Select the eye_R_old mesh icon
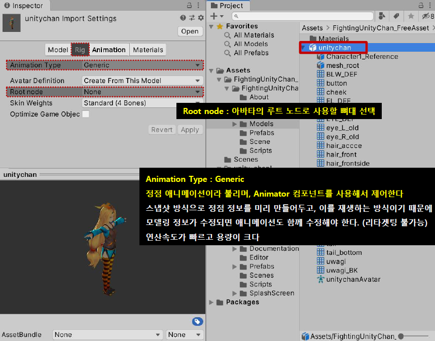 (320, 136)
